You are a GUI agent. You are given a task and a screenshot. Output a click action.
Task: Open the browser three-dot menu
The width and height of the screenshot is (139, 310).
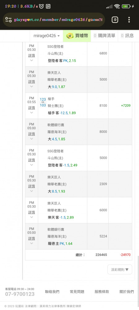129,20
